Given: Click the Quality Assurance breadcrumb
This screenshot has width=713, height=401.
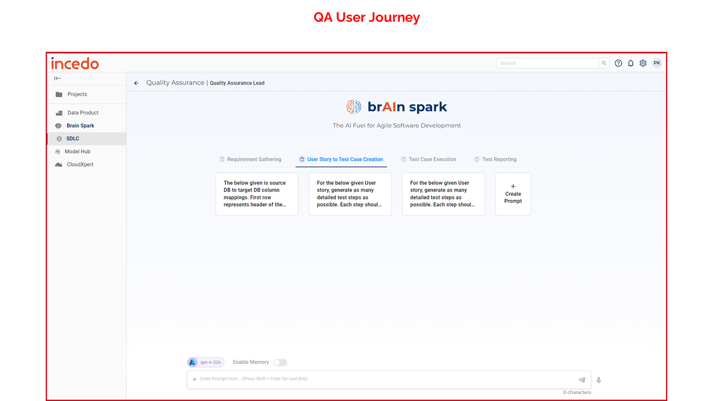Looking at the screenshot, I should pyautogui.click(x=175, y=82).
